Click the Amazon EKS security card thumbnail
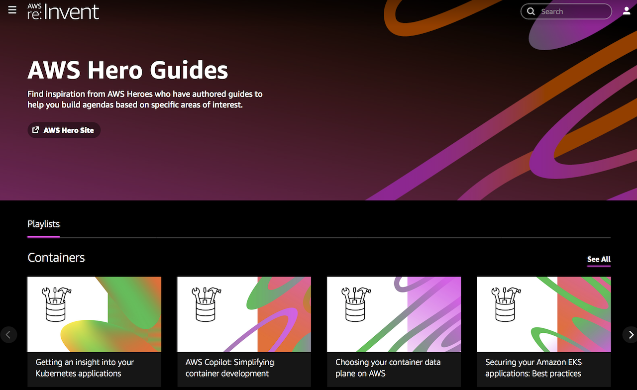Screen dimensions: 637x390 543,314
